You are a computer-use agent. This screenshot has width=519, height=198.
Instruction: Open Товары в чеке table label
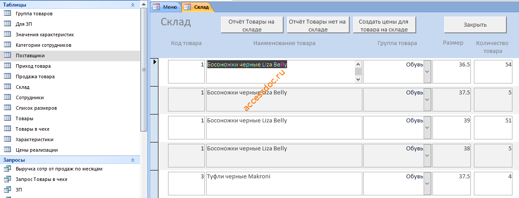(x=32, y=129)
